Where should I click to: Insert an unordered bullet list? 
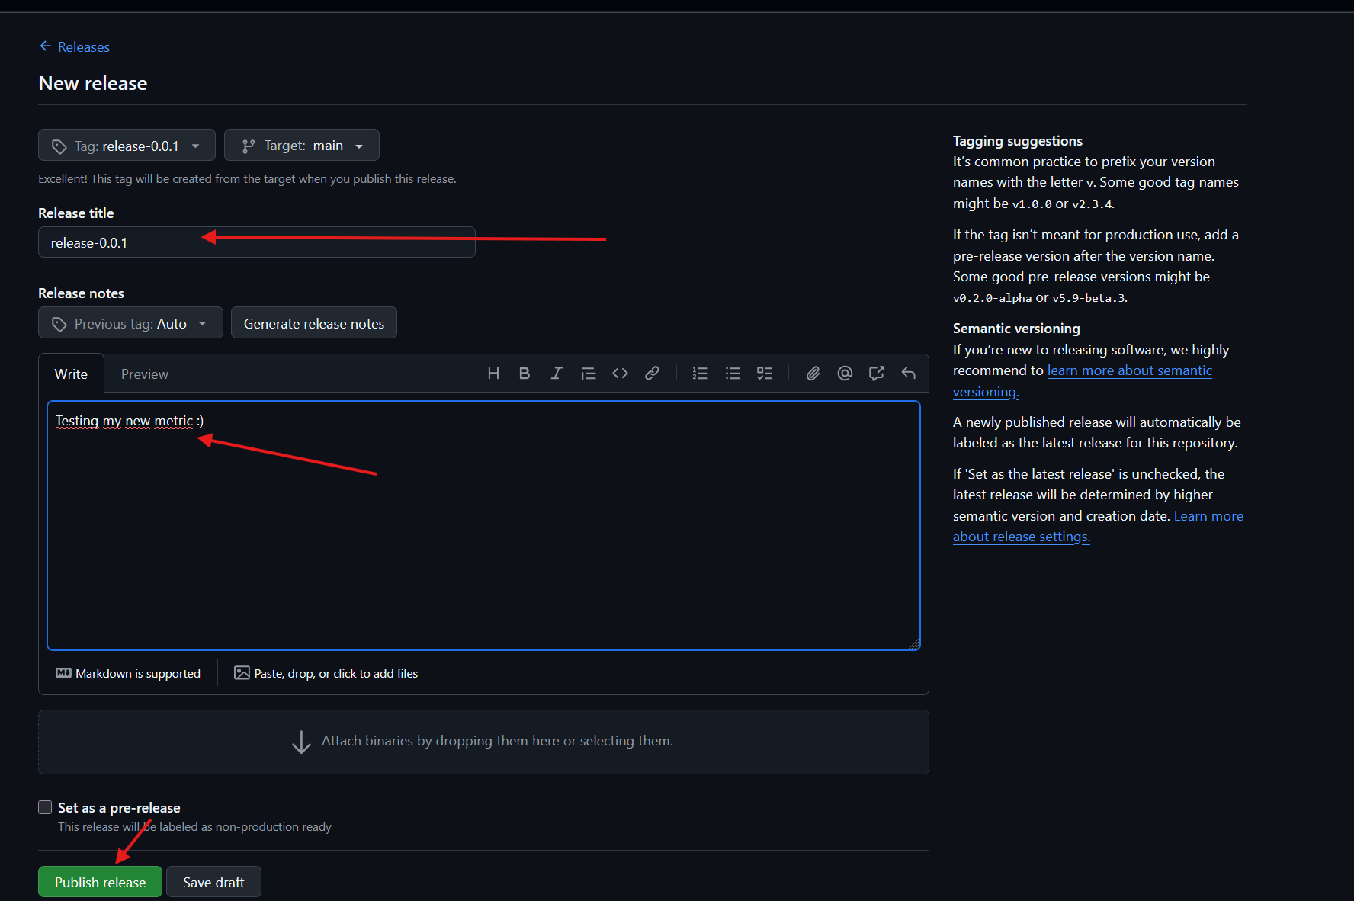[x=733, y=374]
